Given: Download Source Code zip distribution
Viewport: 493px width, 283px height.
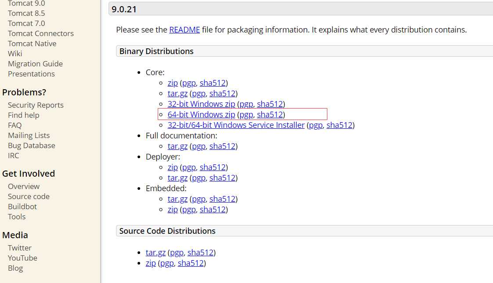Looking at the screenshot, I should pyautogui.click(x=151, y=263).
